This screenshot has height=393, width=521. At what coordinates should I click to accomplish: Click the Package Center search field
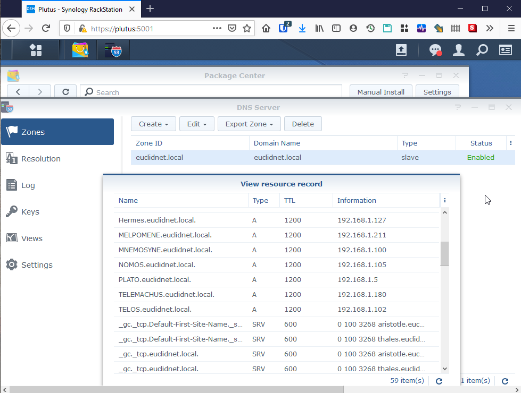211,92
